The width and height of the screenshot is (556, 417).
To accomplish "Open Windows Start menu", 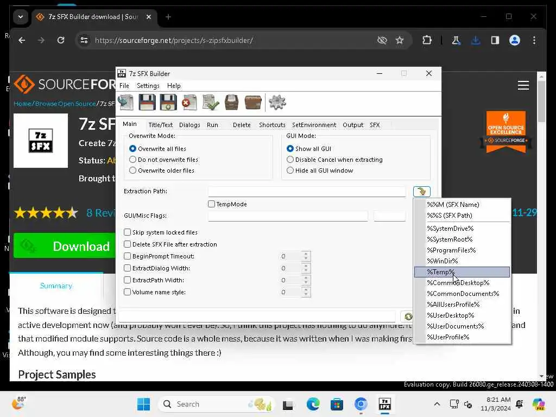I will 143,404.
